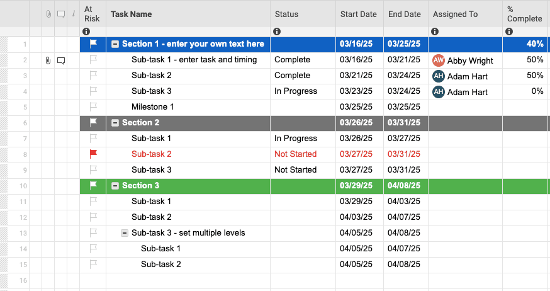
Task: Select the Not Started status cell in row 9
Action: [x=296, y=169]
